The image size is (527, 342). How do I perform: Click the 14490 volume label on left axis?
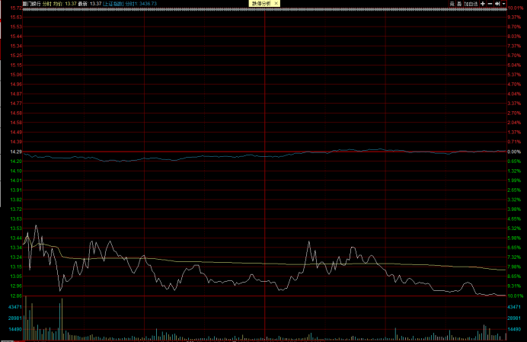15,330
